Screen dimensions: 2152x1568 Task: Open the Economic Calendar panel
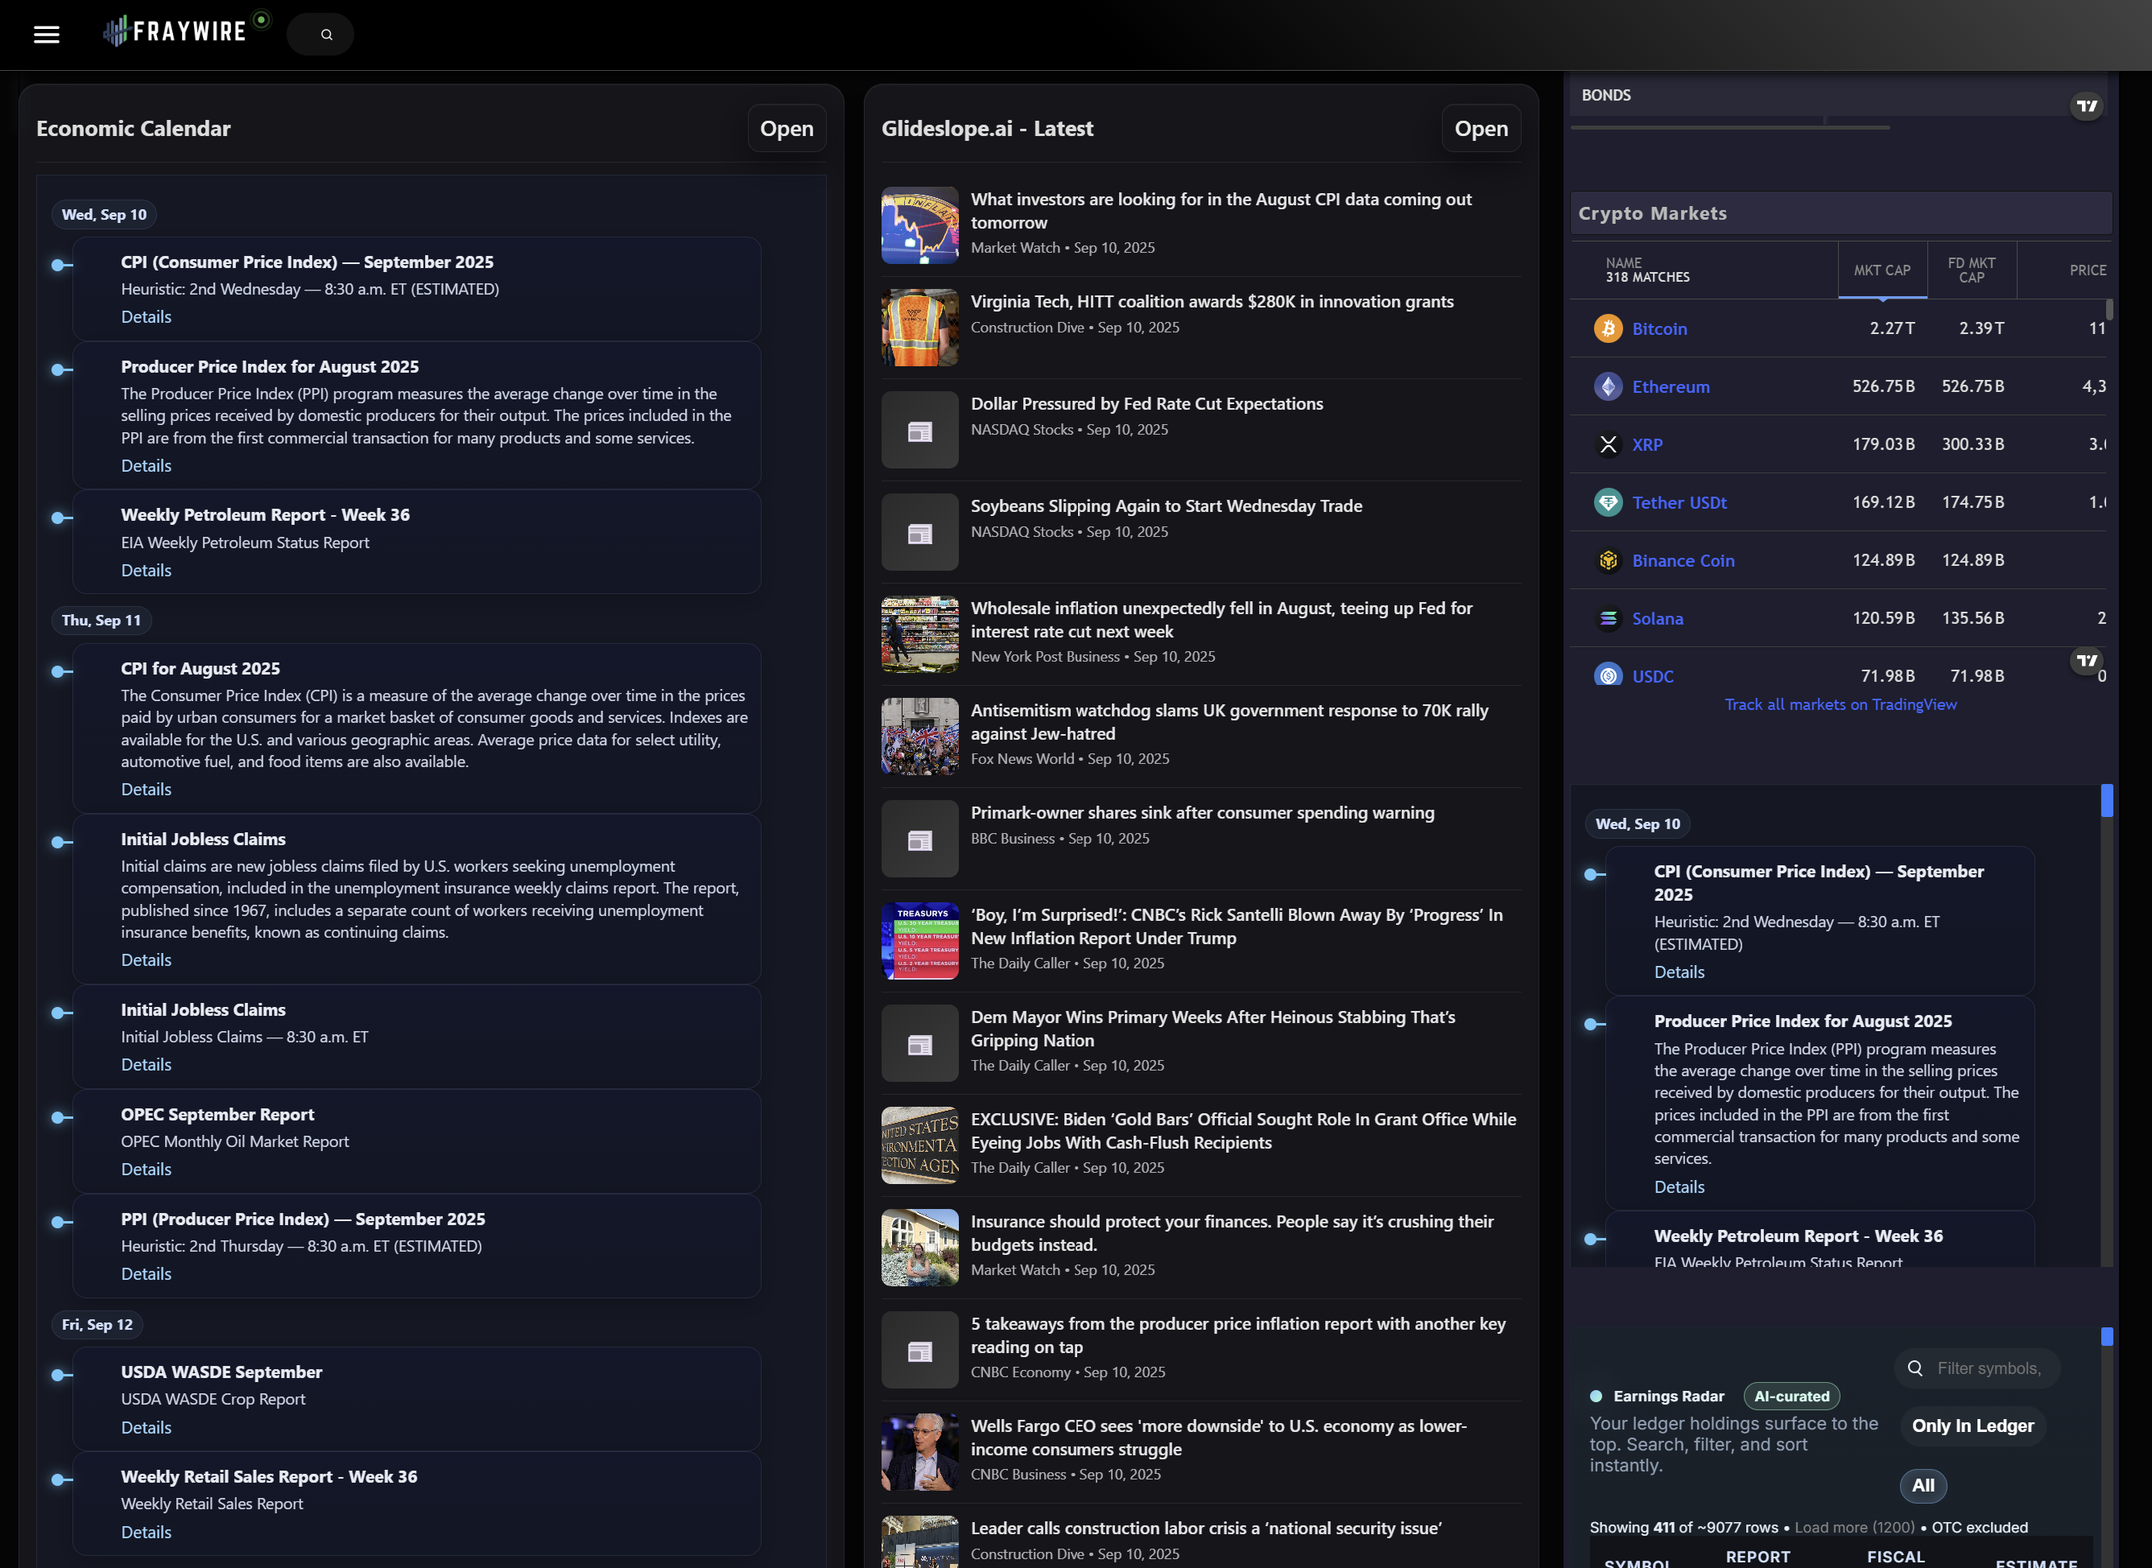(x=786, y=128)
